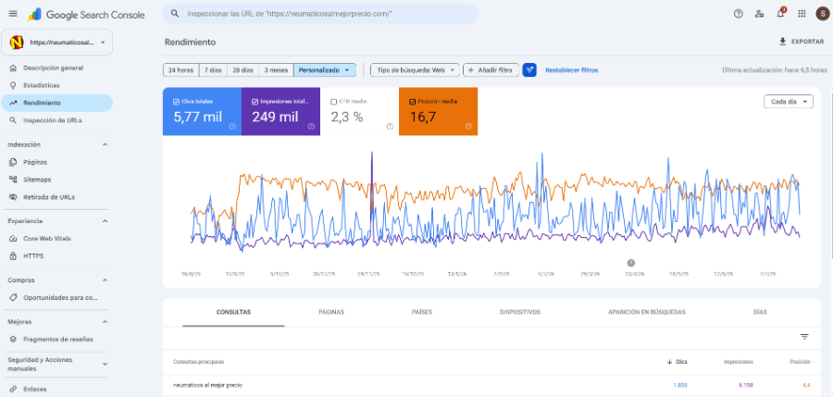This screenshot has width=833, height=397.
Task: Enable the CTR medio checkbox
Action: coord(333,101)
